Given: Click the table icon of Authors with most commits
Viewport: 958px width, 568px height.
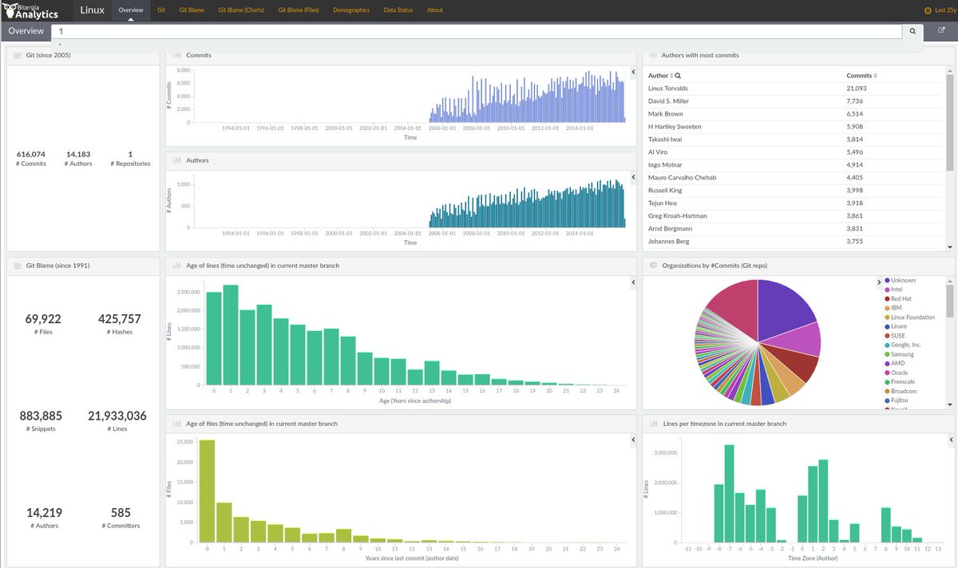Looking at the screenshot, I should (x=653, y=55).
